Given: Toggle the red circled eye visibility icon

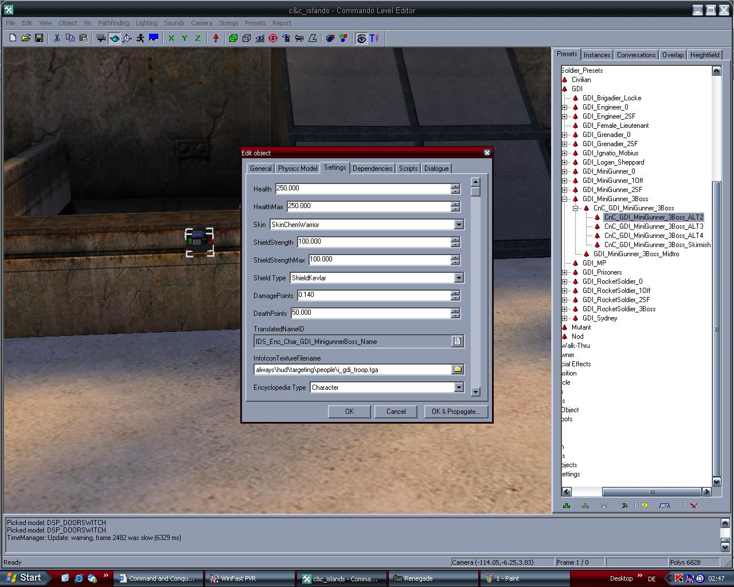Looking at the screenshot, I should (x=273, y=38).
